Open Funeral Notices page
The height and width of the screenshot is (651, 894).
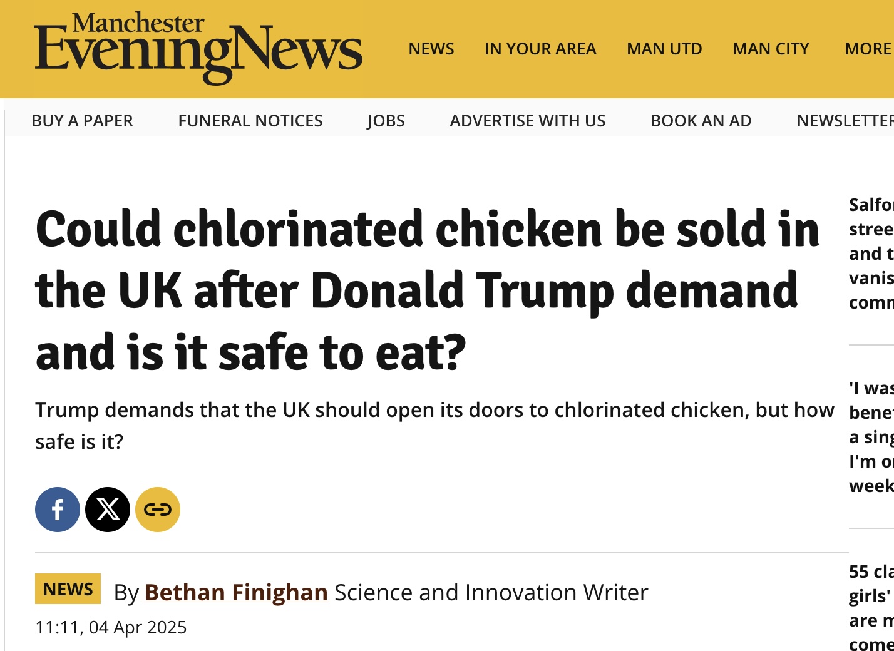click(x=250, y=121)
